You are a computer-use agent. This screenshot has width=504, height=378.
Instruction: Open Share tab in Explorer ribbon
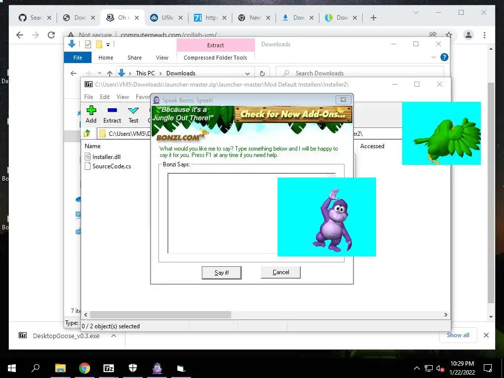tap(134, 58)
